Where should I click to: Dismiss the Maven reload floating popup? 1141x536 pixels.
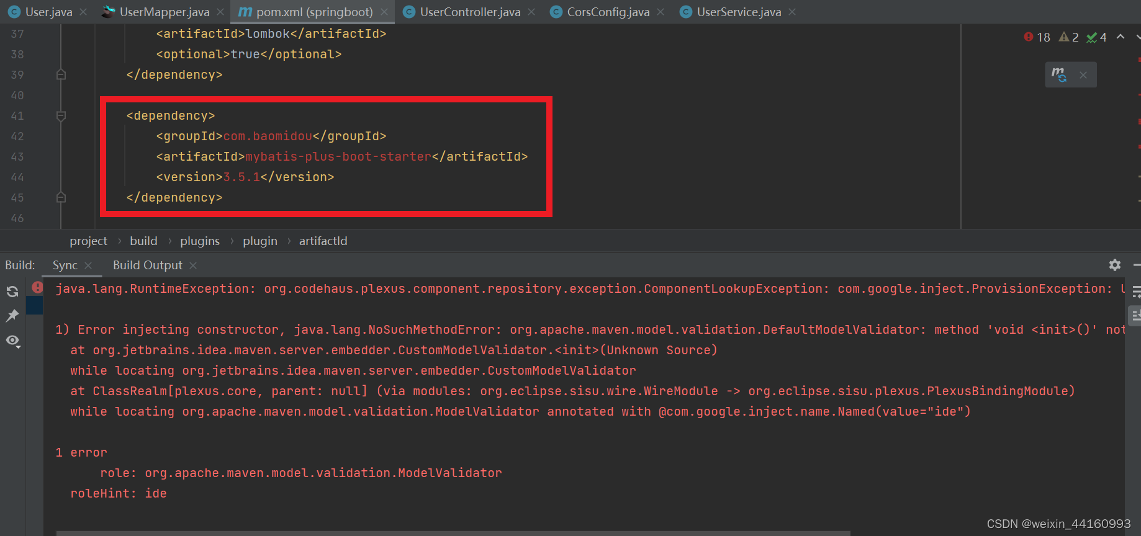1083,75
